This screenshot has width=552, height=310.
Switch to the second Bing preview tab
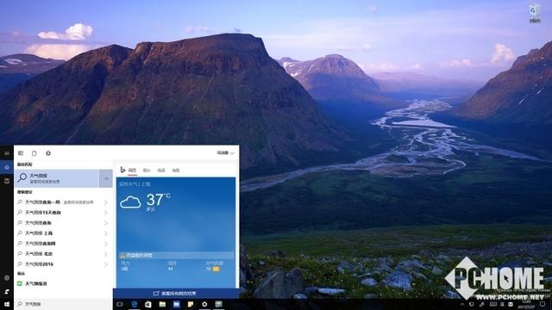(x=147, y=170)
